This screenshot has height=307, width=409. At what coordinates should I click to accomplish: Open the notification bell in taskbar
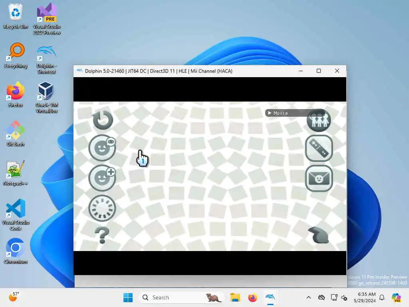[x=382, y=297]
